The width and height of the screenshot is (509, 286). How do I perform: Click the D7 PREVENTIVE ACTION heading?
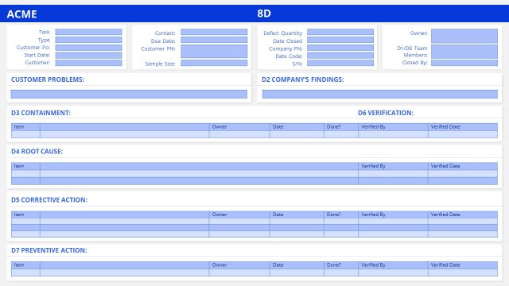(49, 250)
